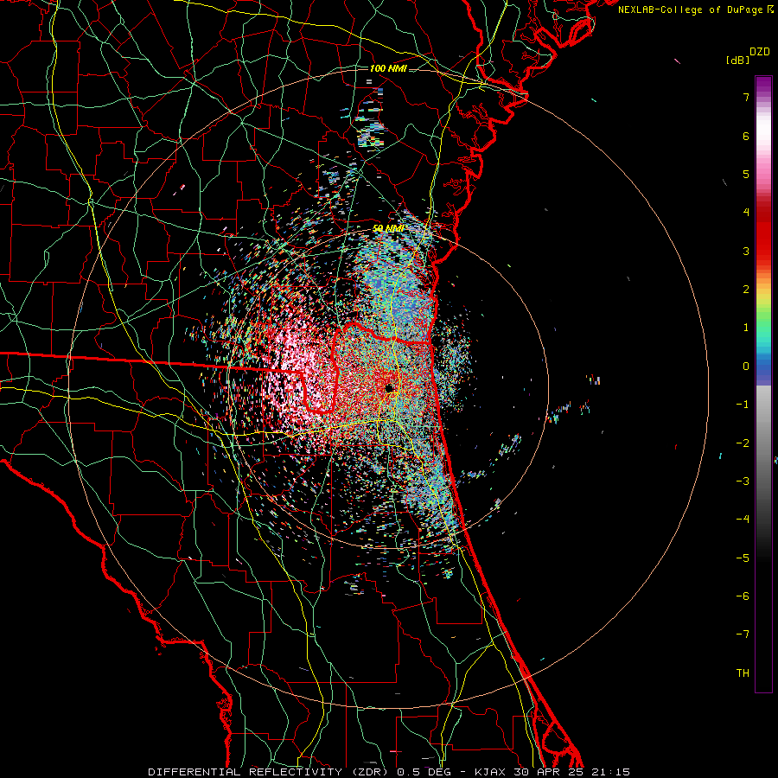Pick the blue 0 dB color on legend bar
The image size is (778, 778).
[x=763, y=366]
